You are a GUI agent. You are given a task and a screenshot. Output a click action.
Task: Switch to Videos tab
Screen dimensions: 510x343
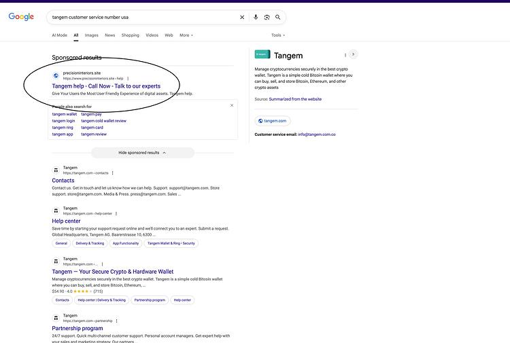click(x=152, y=35)
